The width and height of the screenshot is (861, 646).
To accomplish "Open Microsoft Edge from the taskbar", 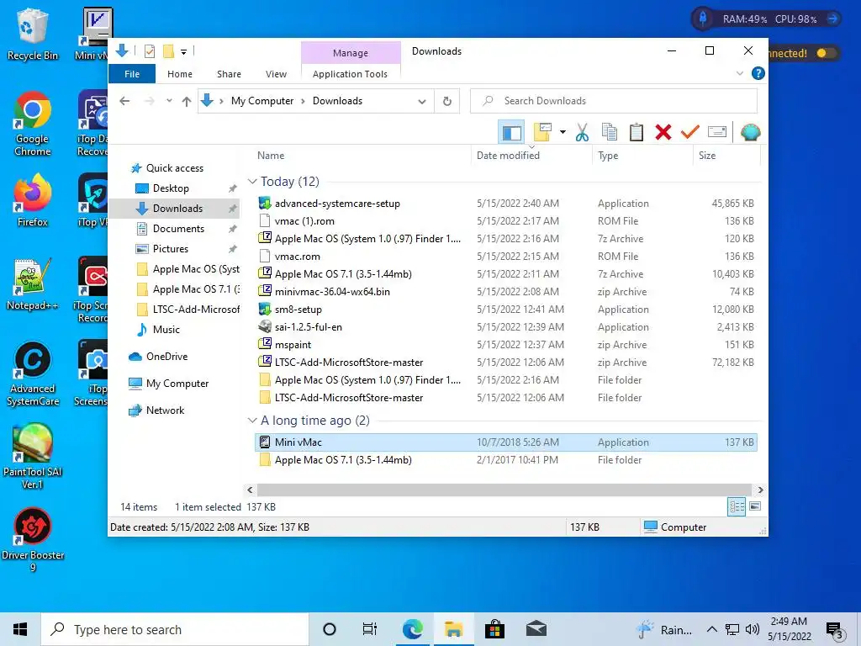I will pyautogui.click(x=412, y=629).
